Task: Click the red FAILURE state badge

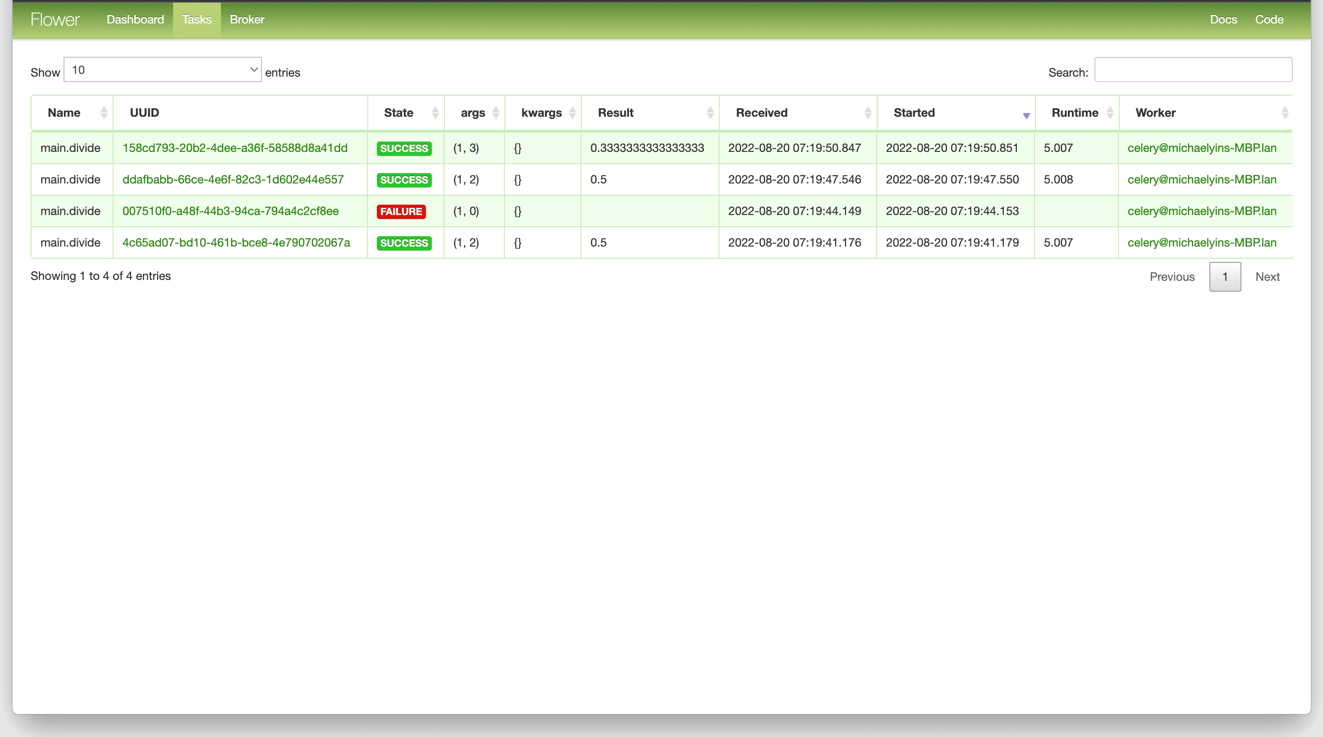Action: click(401, 211)
